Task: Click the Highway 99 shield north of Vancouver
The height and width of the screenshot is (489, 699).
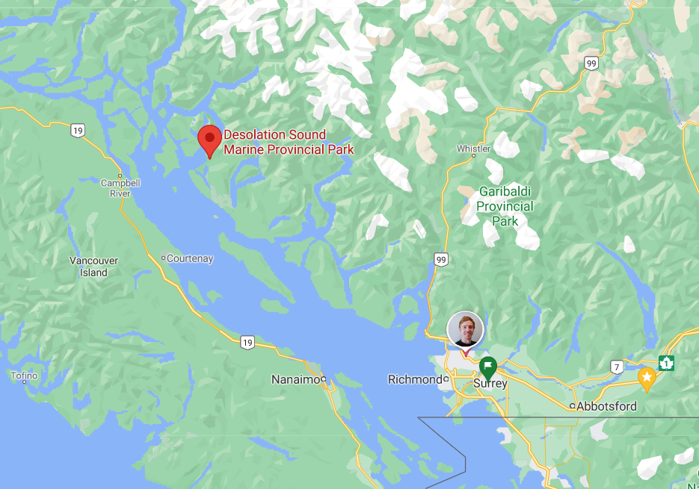Action: [x=441, y=260]
